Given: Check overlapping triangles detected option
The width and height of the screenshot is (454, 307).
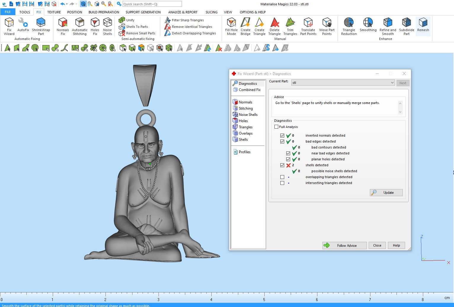Looking at the screenshot, I should [x=282, y=177].
